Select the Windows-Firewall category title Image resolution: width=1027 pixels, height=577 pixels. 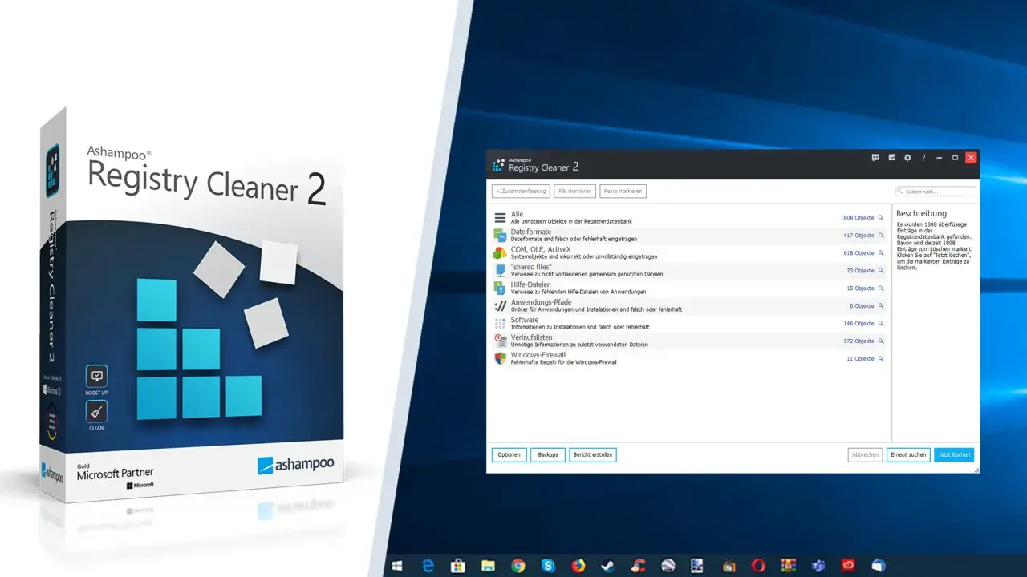coord(538,355)
